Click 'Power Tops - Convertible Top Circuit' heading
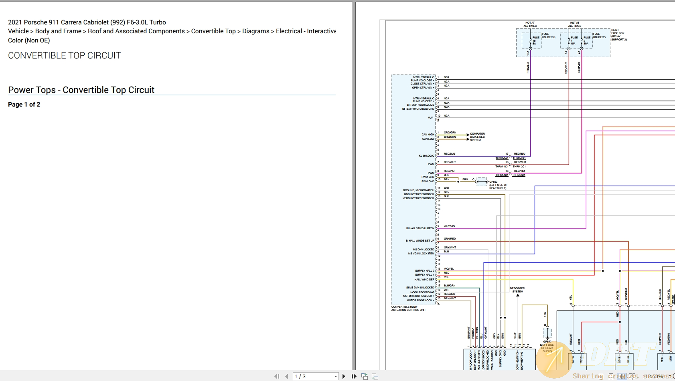 pos(81,90)
